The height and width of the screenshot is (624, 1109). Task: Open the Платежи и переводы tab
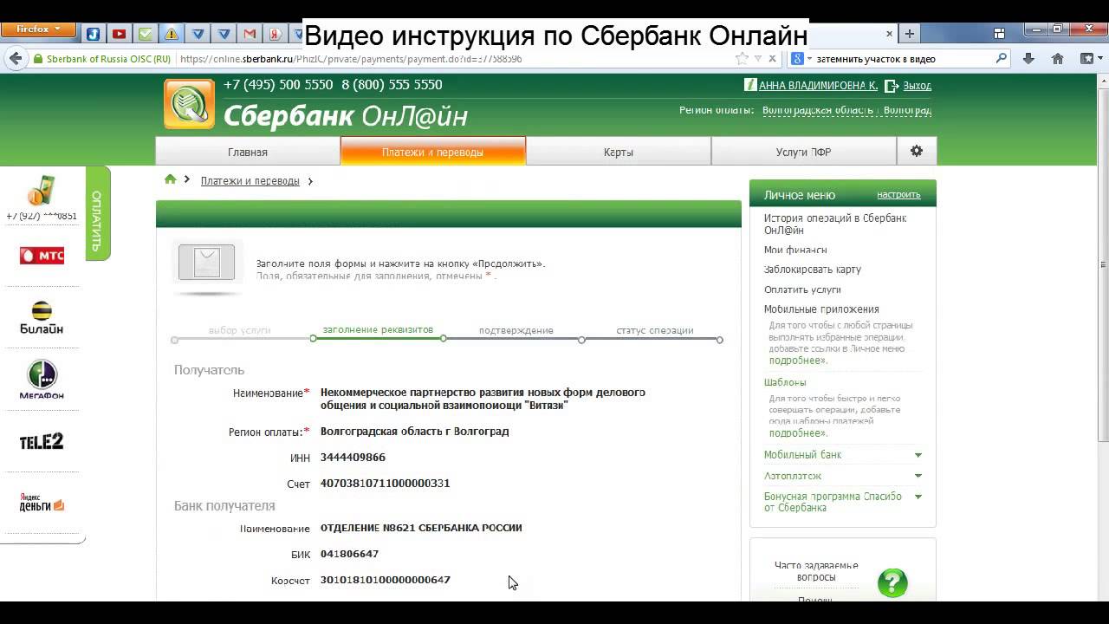point(433,152)
